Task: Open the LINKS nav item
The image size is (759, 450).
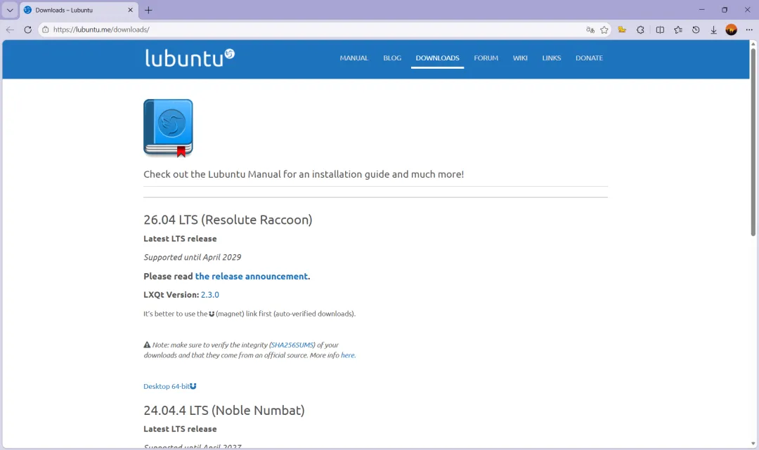Action: (552, 58)
